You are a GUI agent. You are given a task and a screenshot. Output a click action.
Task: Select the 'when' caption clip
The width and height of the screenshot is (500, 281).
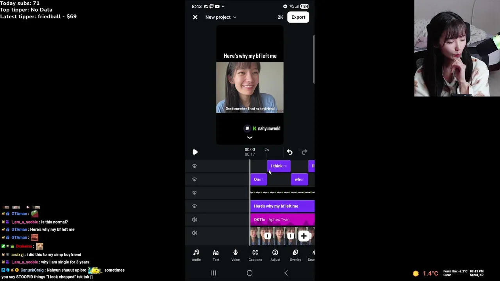(x=299, y=179)
